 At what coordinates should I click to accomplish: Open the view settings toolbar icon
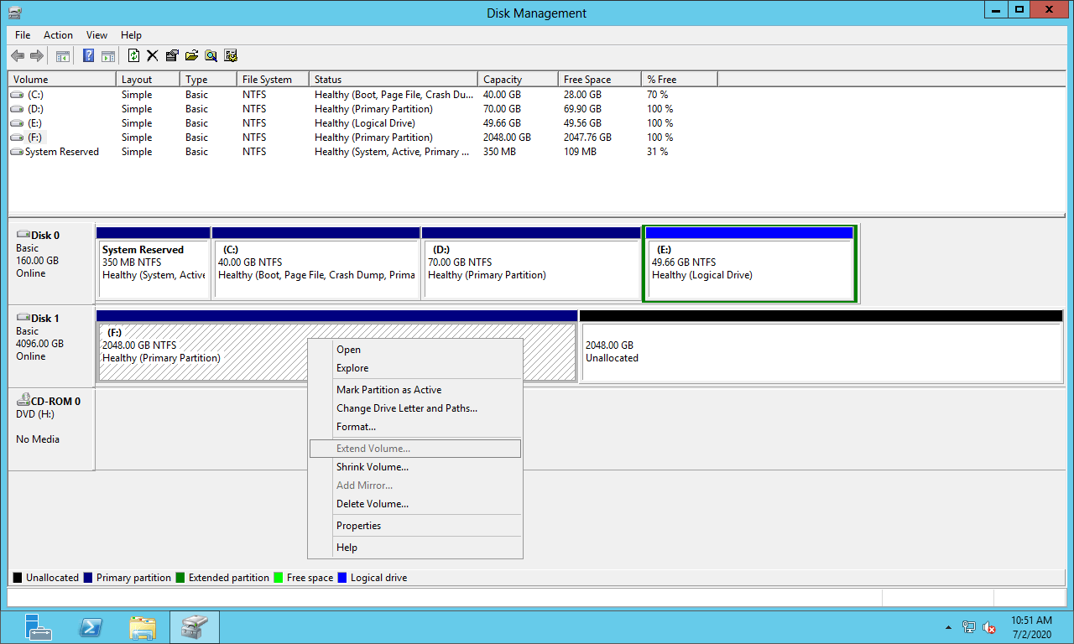231,56
